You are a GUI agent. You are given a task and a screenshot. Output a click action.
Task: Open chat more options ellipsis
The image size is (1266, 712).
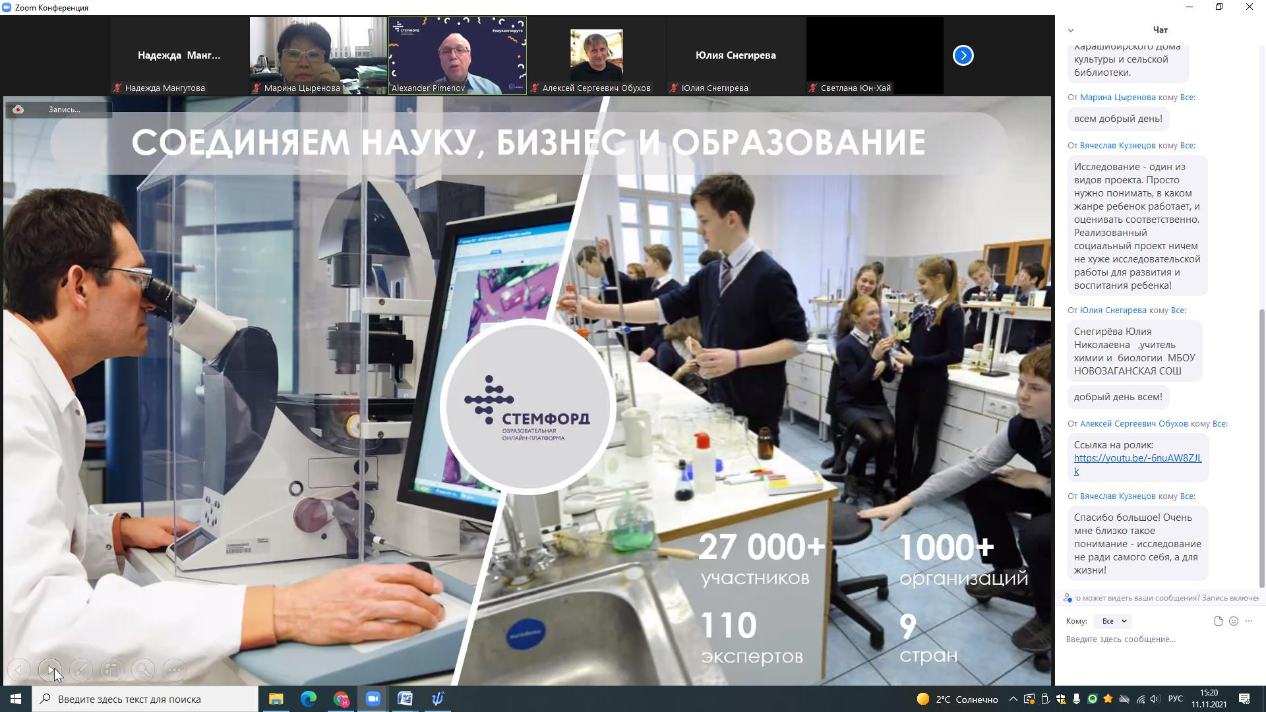point(1249,621)
